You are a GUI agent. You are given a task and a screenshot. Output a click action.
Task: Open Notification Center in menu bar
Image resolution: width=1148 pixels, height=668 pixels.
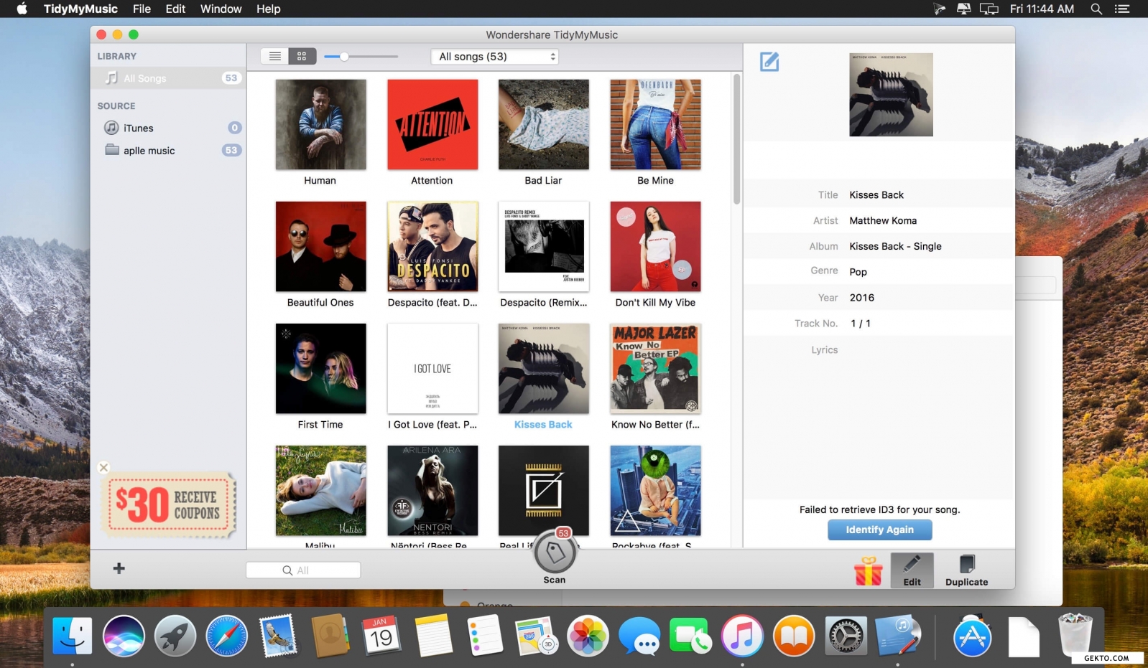point(1122,9)
